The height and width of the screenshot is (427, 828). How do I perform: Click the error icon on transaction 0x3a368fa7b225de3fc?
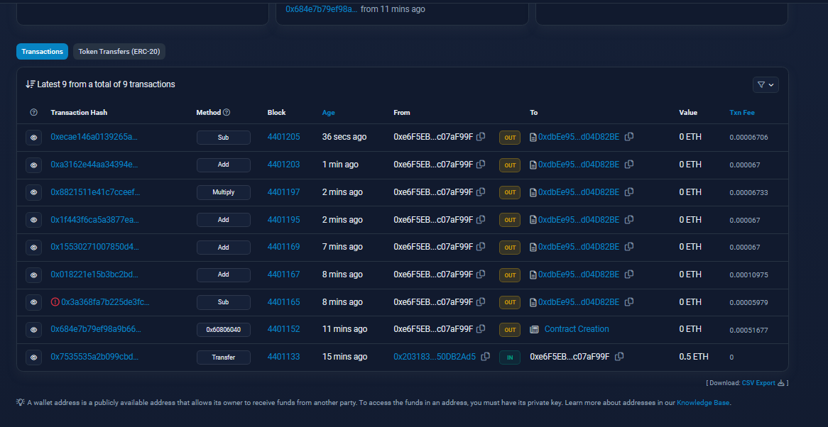click(55, 302)
